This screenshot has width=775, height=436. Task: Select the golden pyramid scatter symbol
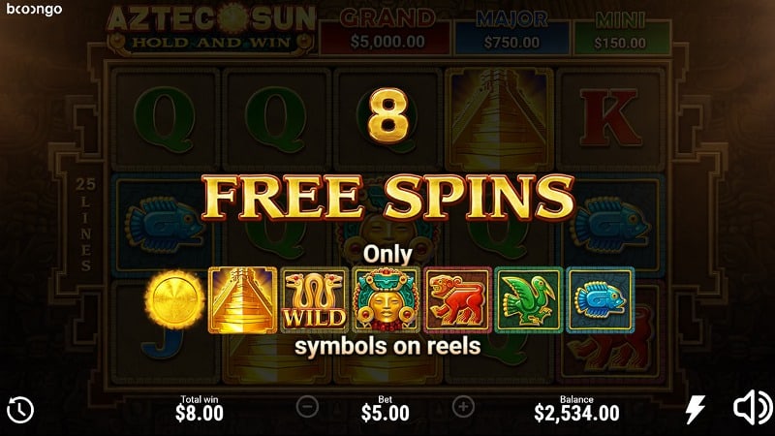pos(243,300)
